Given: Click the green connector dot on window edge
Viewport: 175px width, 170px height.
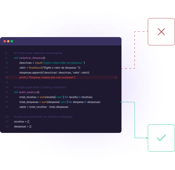Looking at the screenshot, I should pos(121,102).
